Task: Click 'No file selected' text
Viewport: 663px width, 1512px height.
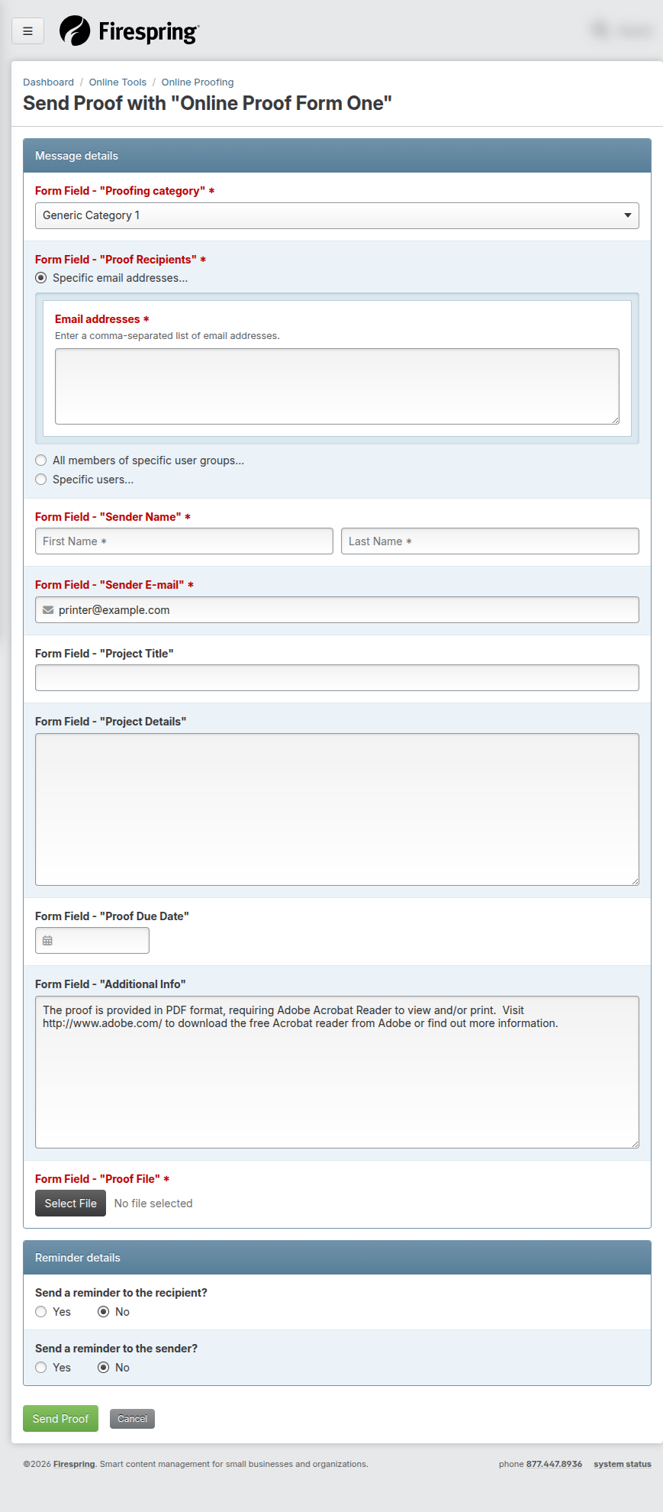Action: point(153,1203)
